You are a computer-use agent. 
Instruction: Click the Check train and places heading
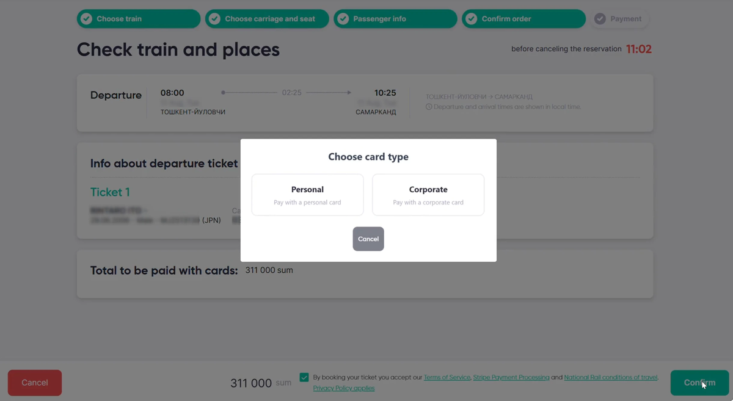click(178, 49)
